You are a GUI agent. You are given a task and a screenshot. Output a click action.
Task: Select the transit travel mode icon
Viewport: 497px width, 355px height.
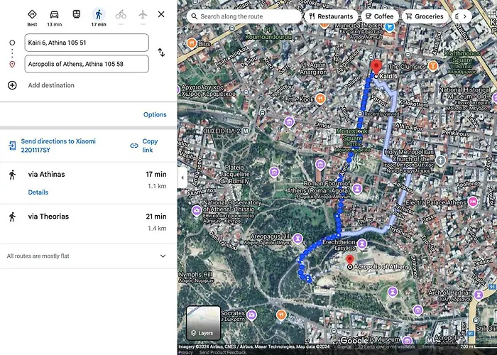77,14
